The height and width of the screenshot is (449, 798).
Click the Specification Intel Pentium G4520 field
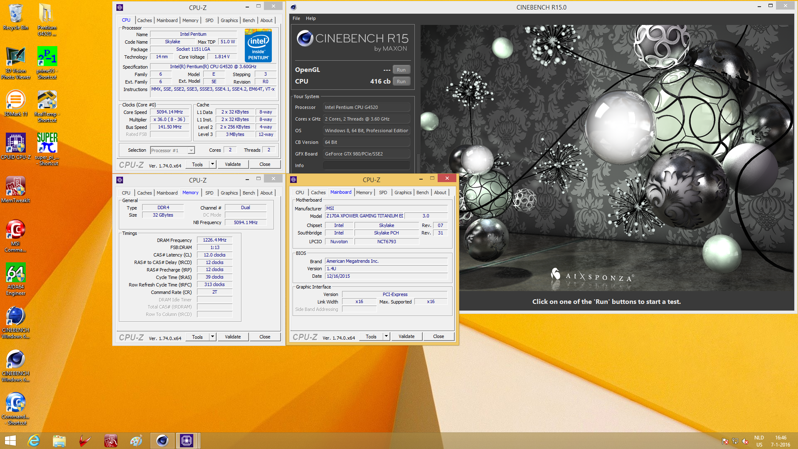tap(213, 67)
